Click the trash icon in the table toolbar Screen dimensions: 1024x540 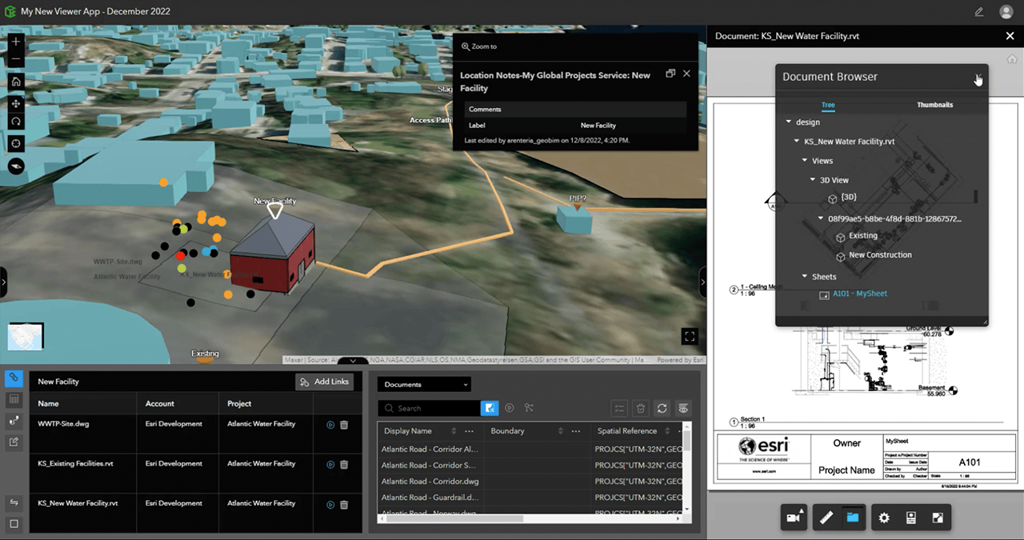click(641, 408)
